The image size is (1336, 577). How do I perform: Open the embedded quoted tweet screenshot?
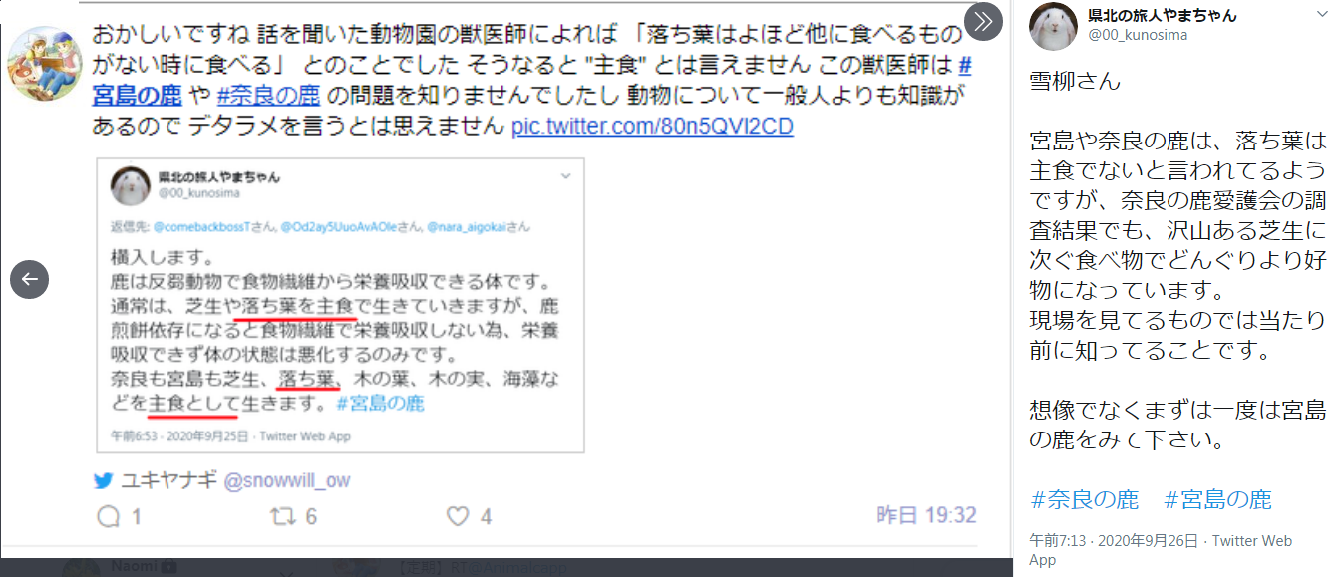(340, 306)
